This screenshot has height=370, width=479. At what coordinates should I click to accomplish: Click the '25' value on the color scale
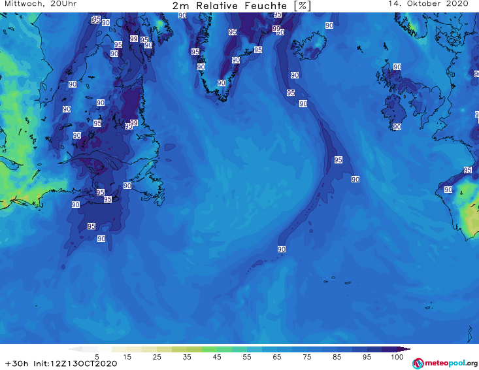pyautogui.click(x=157, y=357)
